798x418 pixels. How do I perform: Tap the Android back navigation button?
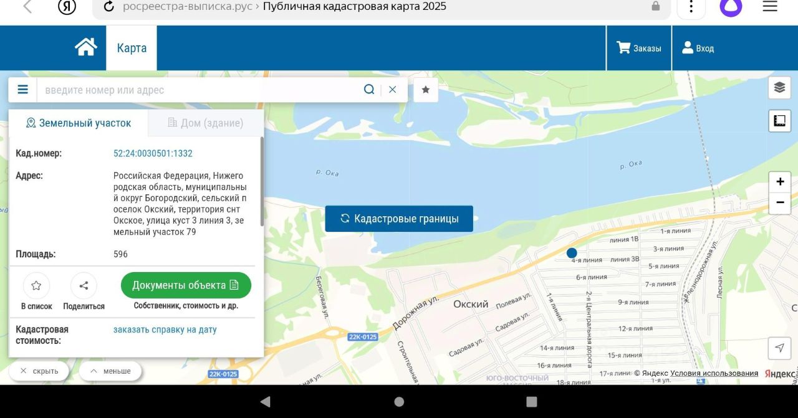(266, 401)
